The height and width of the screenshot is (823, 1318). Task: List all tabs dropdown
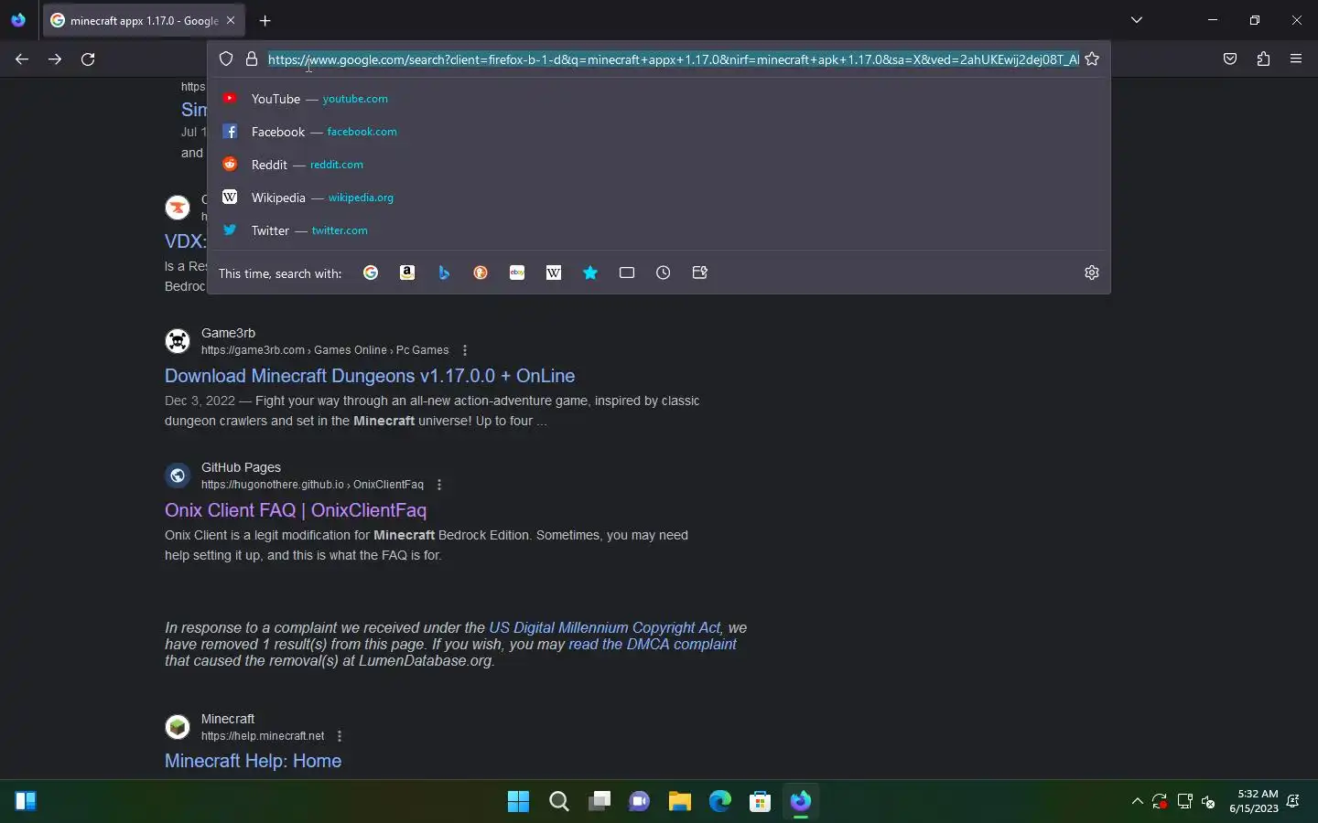(x=1137, y=20)
